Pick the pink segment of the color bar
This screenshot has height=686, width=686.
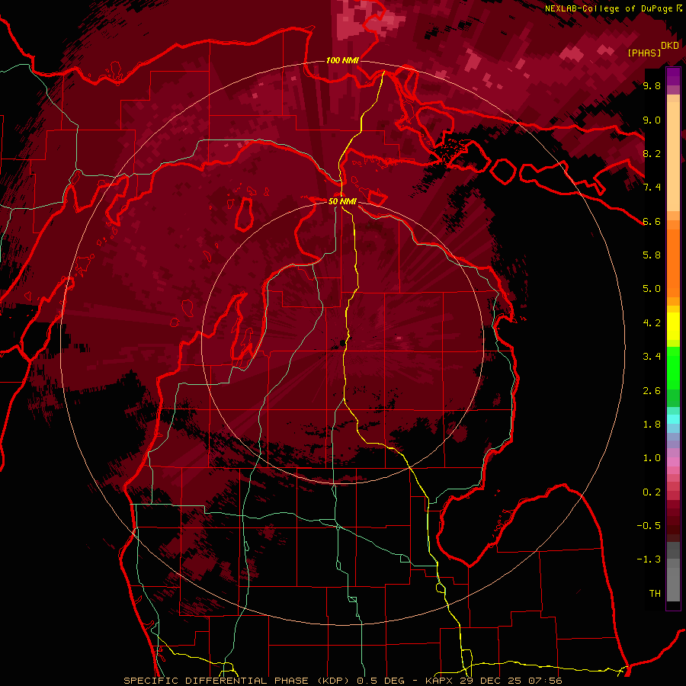[673, 462]
